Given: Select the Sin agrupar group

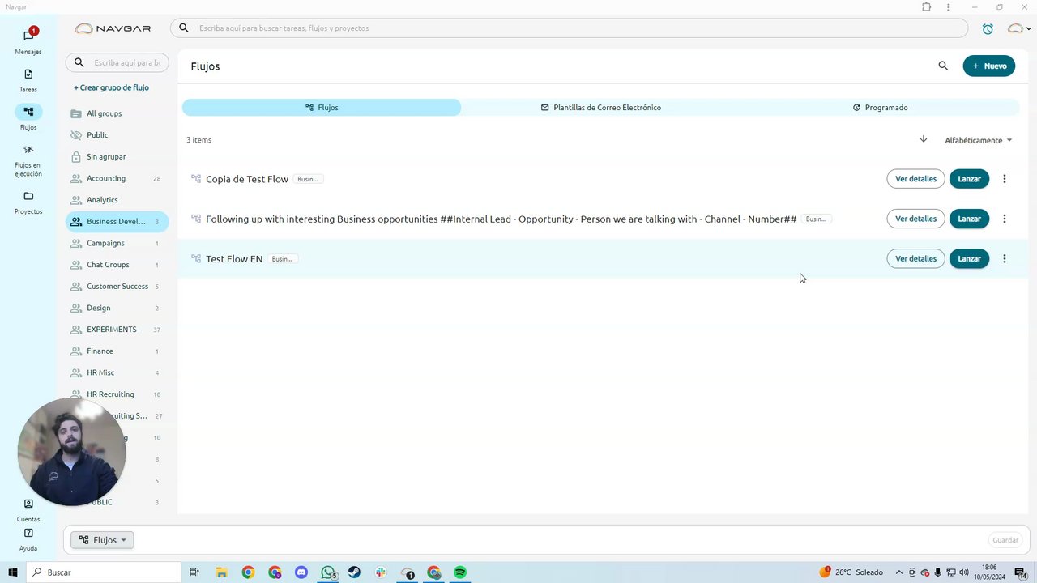Looking at the screenshot, I should [117, 156].
